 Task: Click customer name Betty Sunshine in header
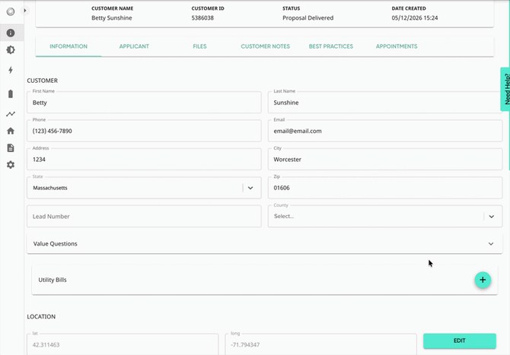(x=112, y=17)
